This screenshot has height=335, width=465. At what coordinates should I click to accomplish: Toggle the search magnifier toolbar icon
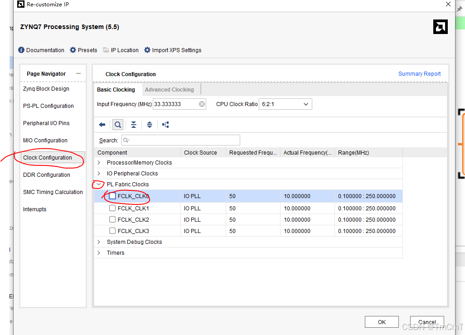click(118, 125)
